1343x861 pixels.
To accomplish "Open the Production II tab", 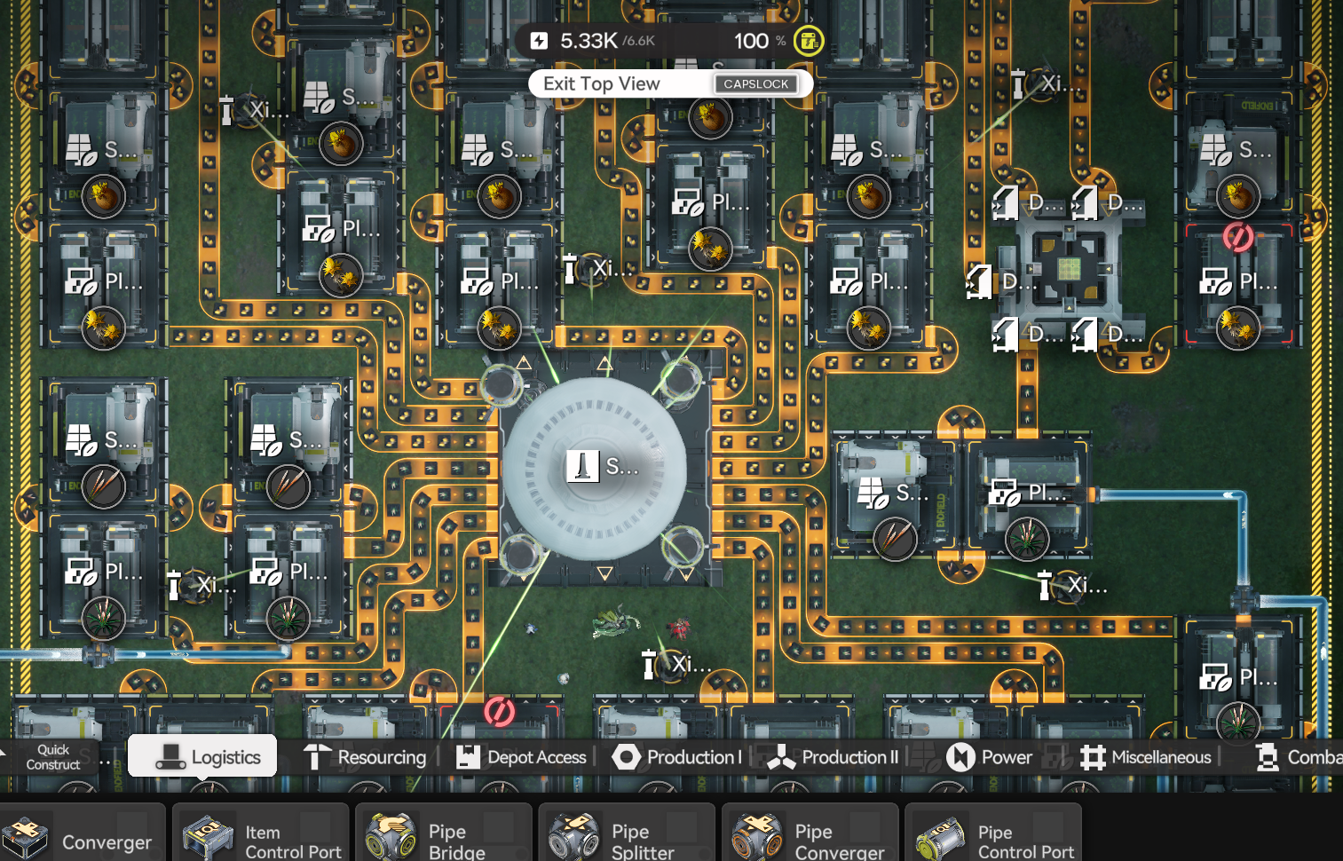I will (833, 757).
